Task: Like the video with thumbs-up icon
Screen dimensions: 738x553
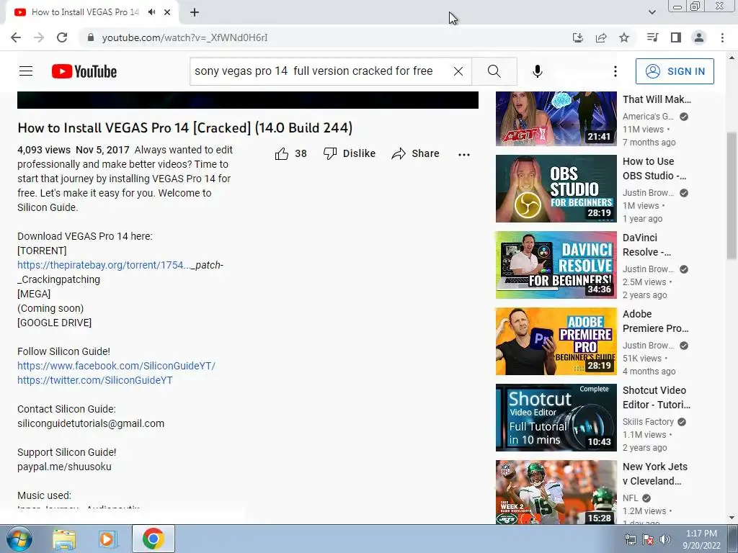Action: point(282,153)
